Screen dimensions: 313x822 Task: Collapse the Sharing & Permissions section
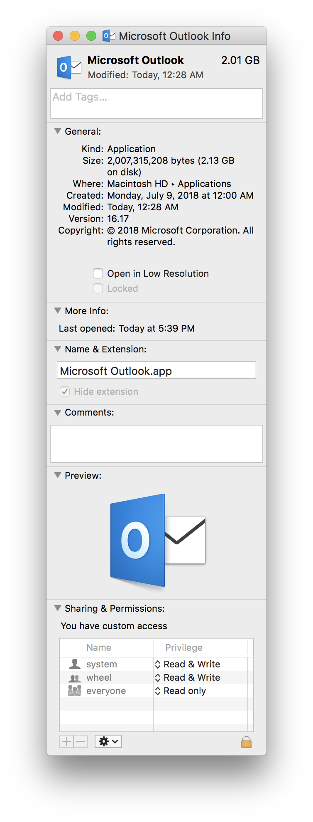tap(58, 608)
